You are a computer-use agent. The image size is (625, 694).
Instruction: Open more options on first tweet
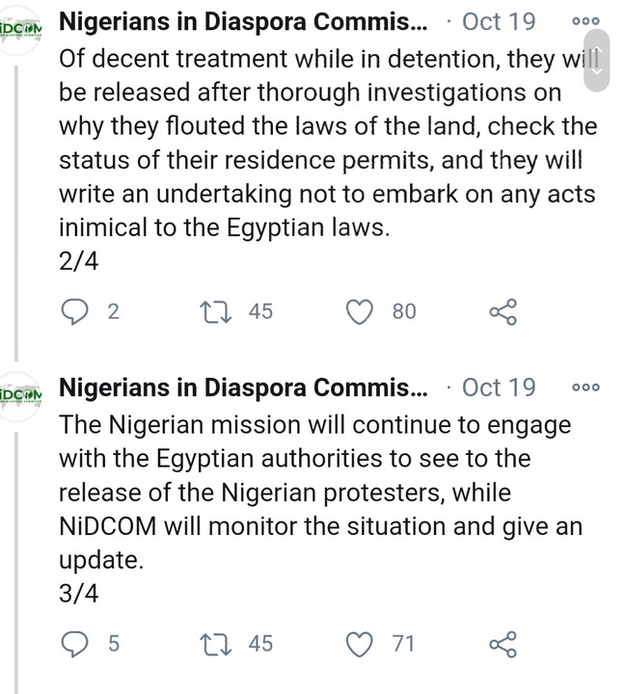click(585, 21)
